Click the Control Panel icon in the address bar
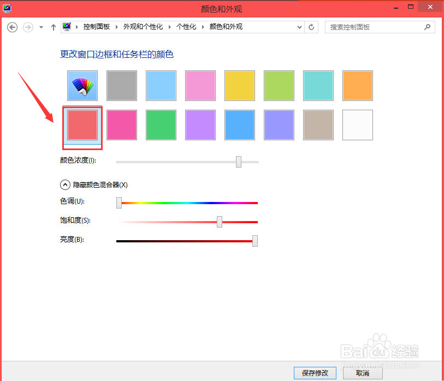 pyautogui.click(x=66, y=26)
